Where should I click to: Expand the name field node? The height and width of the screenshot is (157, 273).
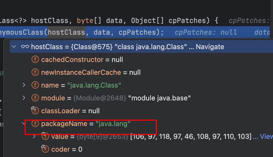tap(24, 85)
